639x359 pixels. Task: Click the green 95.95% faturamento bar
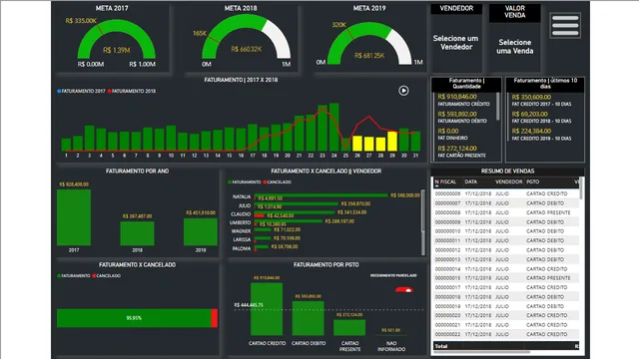coord(134,318)
